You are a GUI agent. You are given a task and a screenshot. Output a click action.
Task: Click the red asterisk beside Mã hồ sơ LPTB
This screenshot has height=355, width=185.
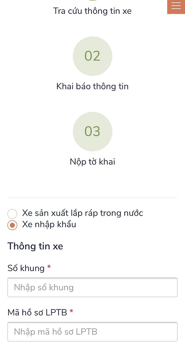pyautogui.click(x=72, y=312)
